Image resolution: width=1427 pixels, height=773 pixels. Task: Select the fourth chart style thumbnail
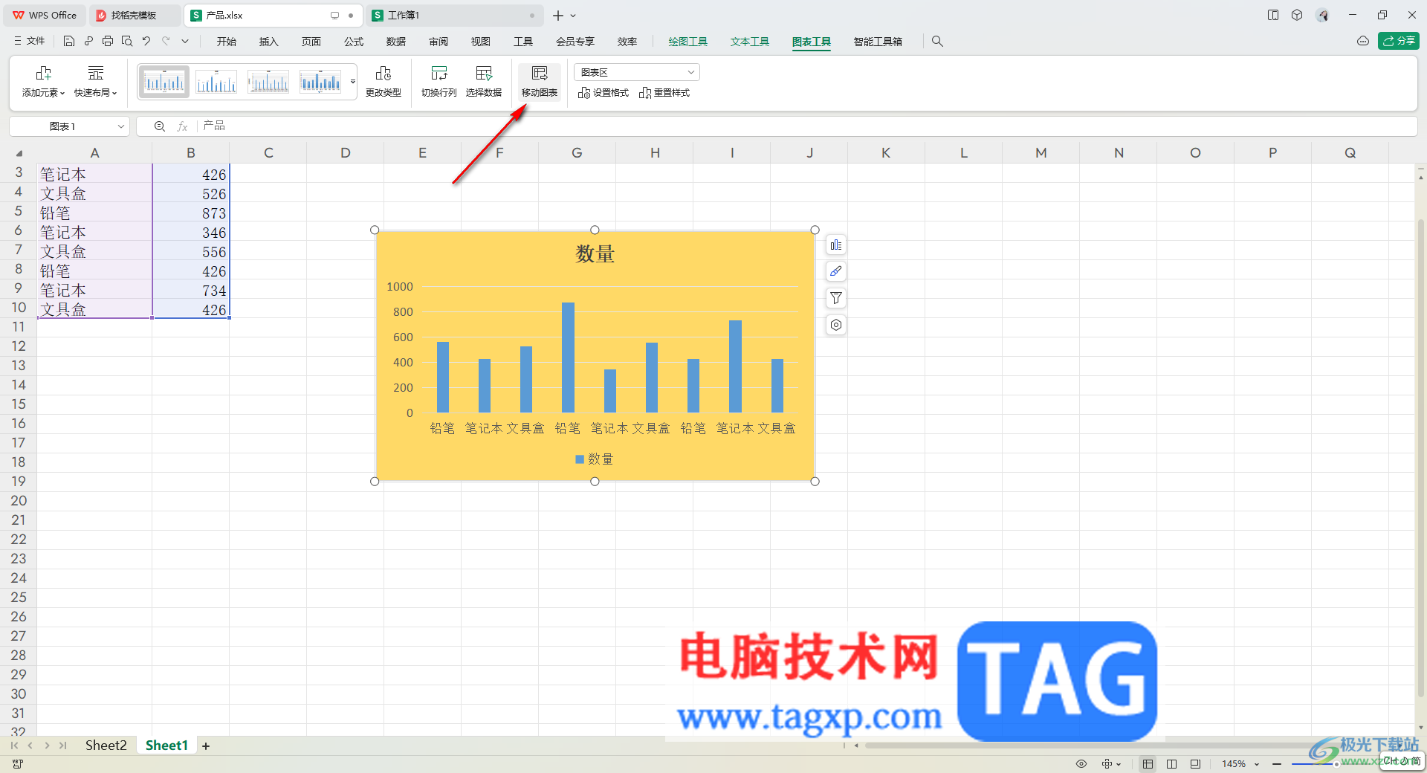pyautogui.click(x=320, y=82)
